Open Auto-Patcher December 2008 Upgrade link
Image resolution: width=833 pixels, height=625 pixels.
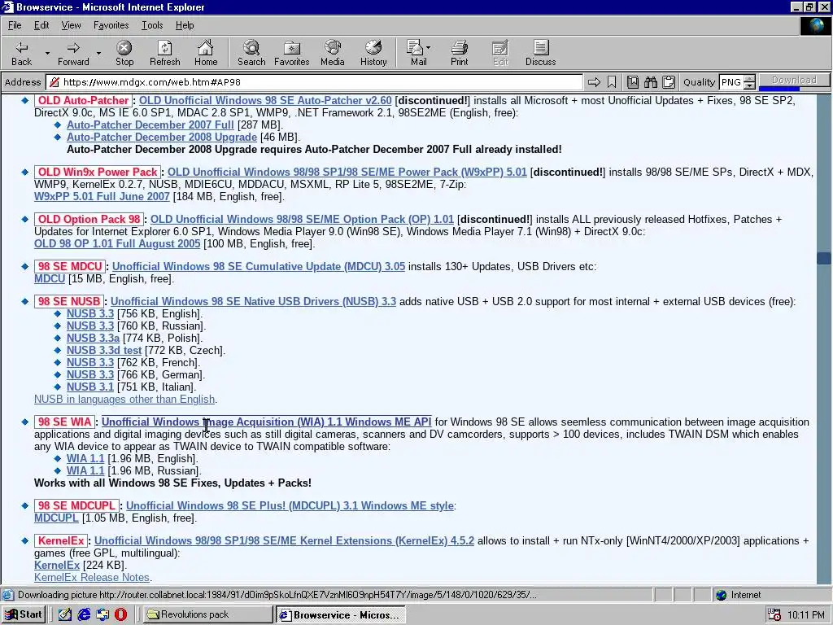[162, 137]
